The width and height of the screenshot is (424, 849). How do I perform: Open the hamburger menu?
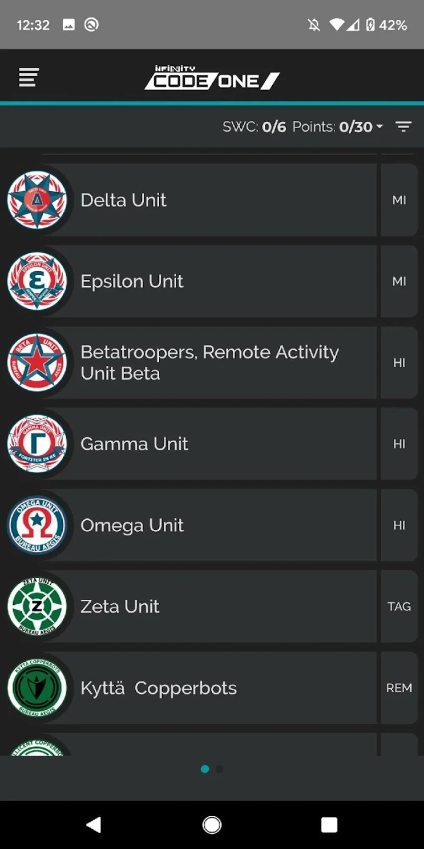29,77
